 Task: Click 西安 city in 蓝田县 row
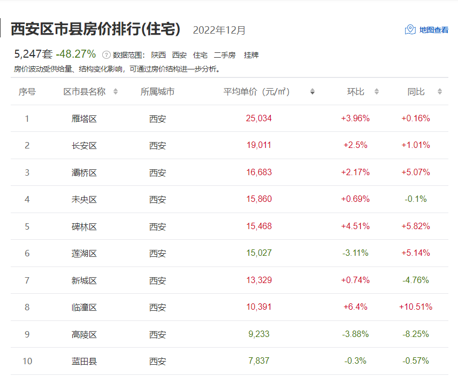point(158,362)
